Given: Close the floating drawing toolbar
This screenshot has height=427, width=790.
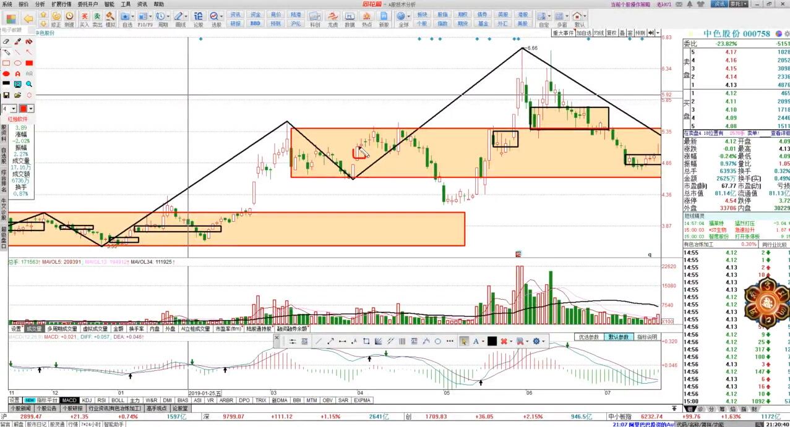Looking at the screenshot, I should tap(277, 337).
